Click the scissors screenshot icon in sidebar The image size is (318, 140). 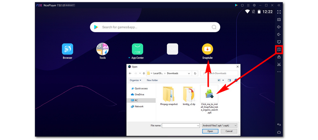click(x=279, y=65)
